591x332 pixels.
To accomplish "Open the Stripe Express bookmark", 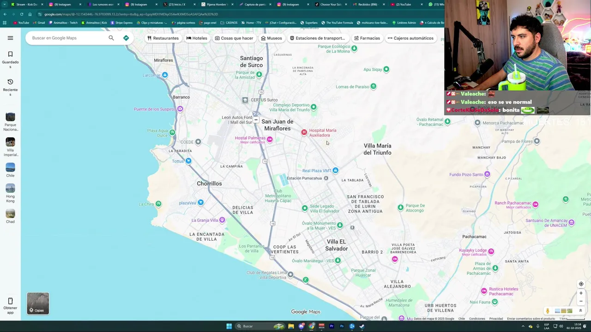I will (x=122, y=23).
